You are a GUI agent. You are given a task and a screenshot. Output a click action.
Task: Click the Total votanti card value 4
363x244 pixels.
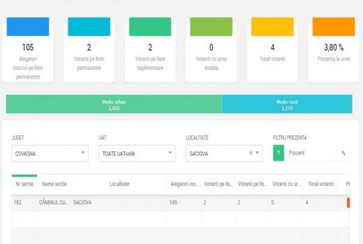point(273,47)
